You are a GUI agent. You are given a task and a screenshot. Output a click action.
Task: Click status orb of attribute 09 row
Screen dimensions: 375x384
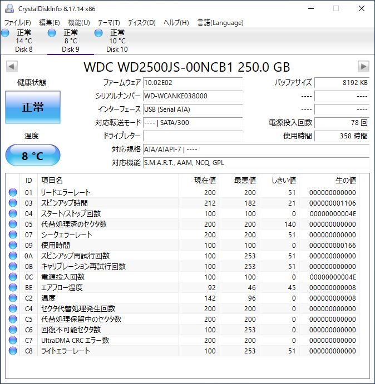click(13, 245)
